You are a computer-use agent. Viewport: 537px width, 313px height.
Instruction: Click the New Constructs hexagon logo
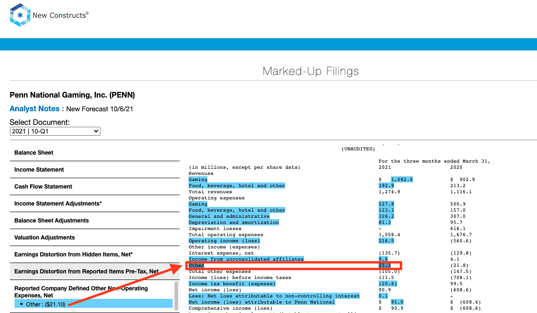pos(20,15)
